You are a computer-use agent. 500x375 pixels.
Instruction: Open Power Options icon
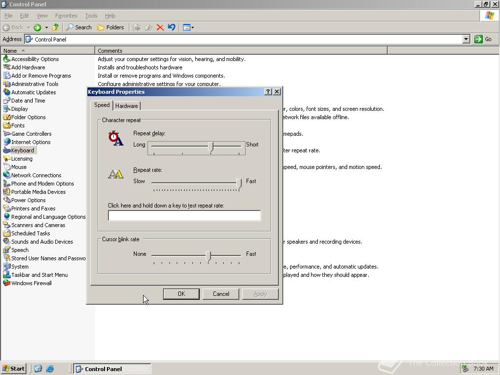coord(6,200)
